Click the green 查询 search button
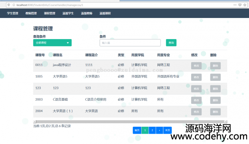249x144 pixels. (x=171, y=43)
